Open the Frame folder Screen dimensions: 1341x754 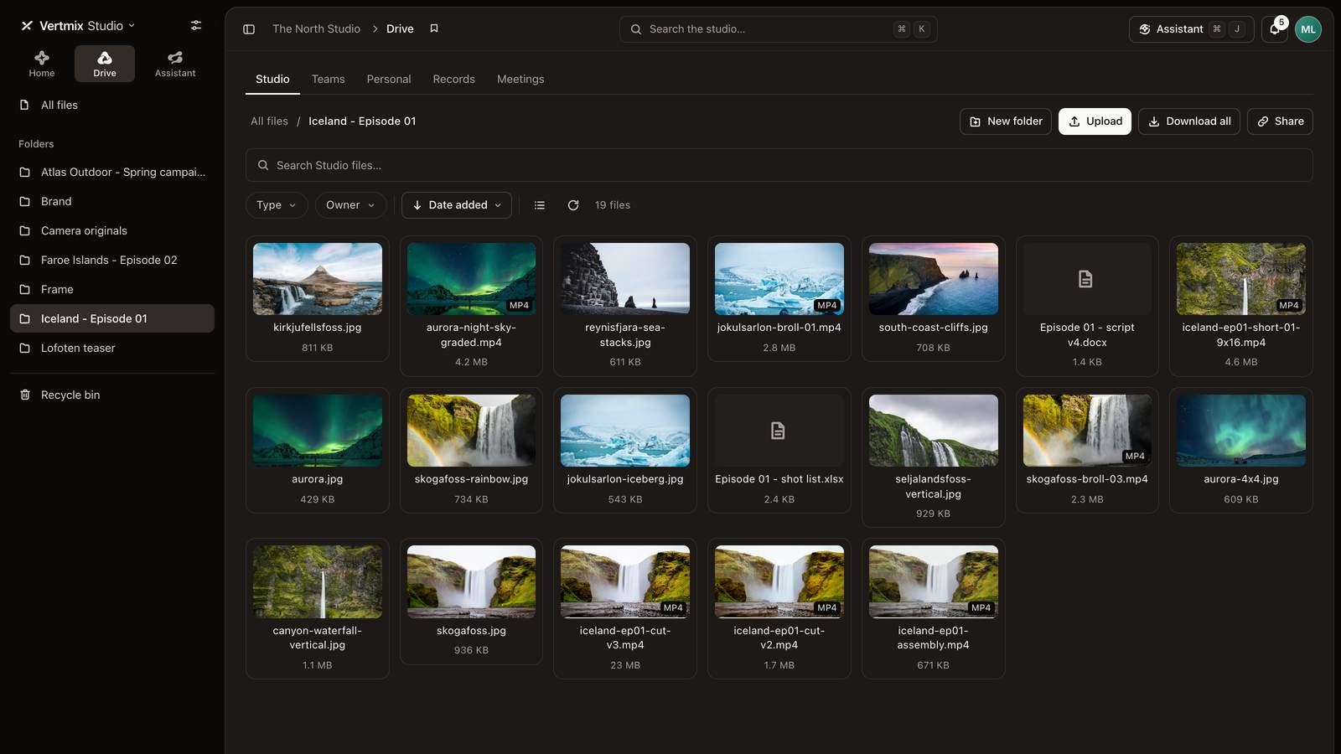112,289
